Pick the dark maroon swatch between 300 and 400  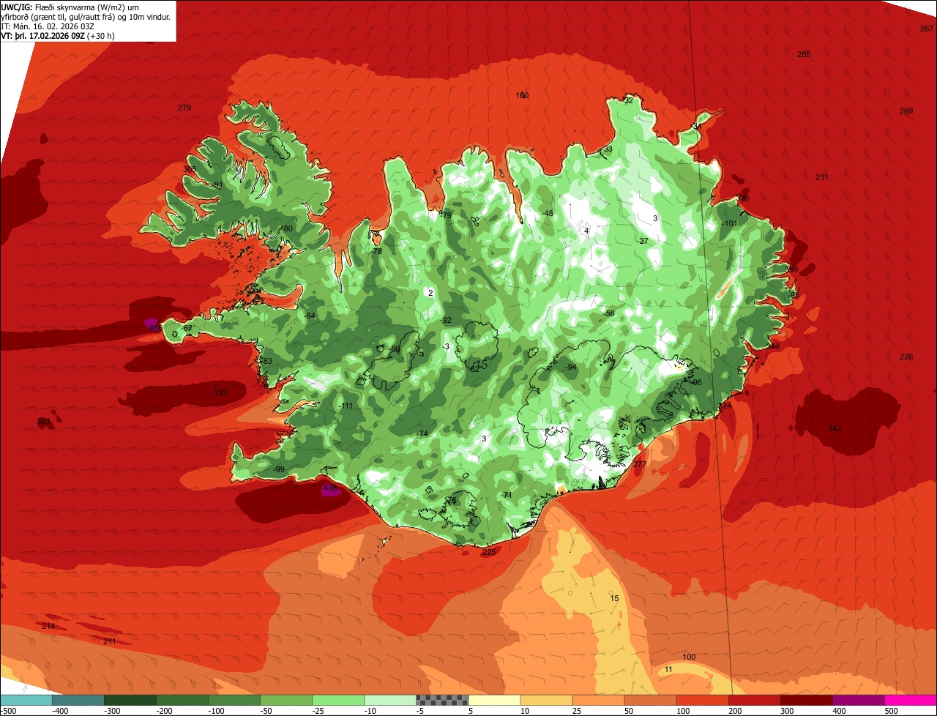(806, 700)
